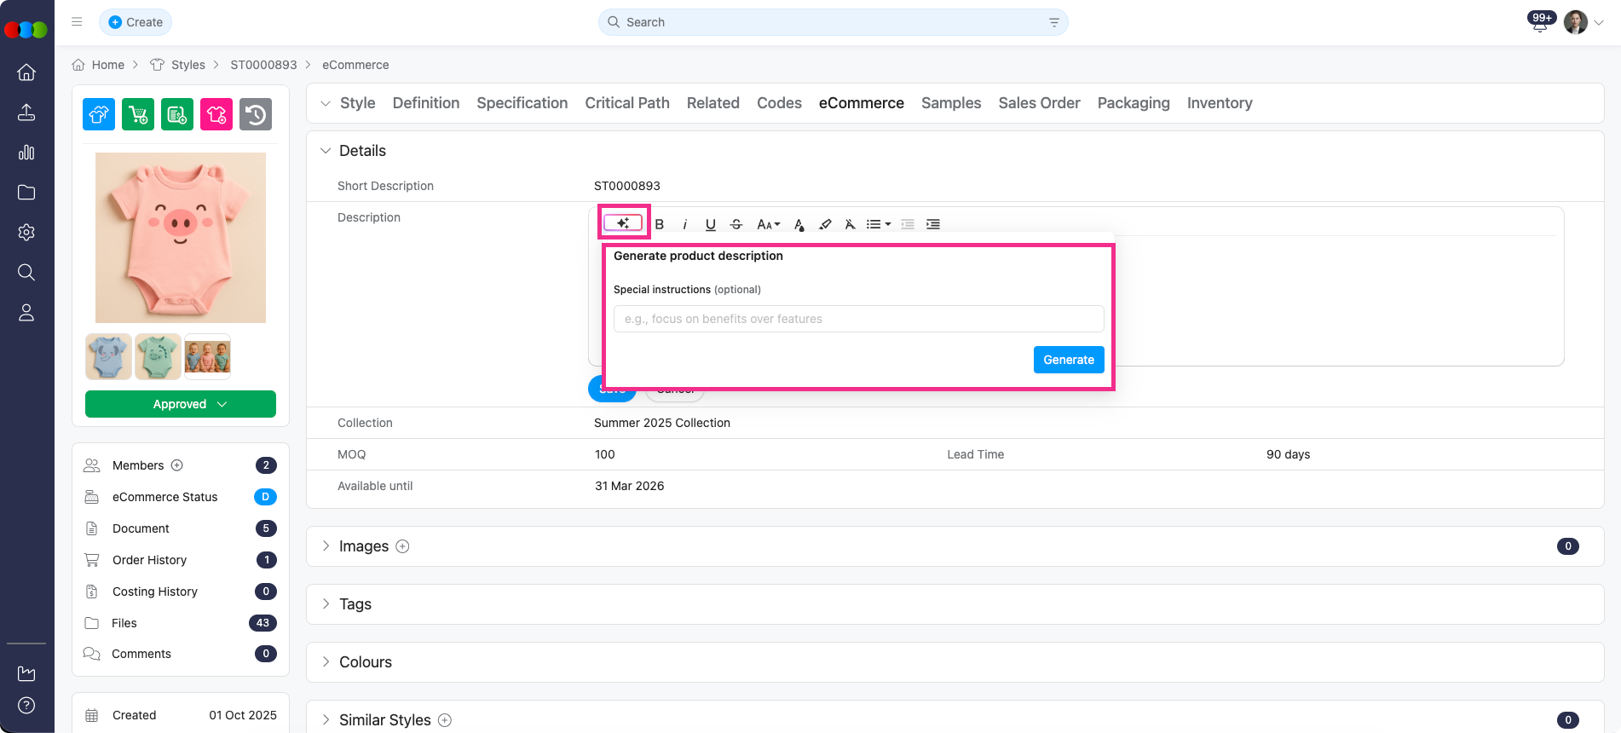Click the AI sparkle generate icon

click(623, 223)
